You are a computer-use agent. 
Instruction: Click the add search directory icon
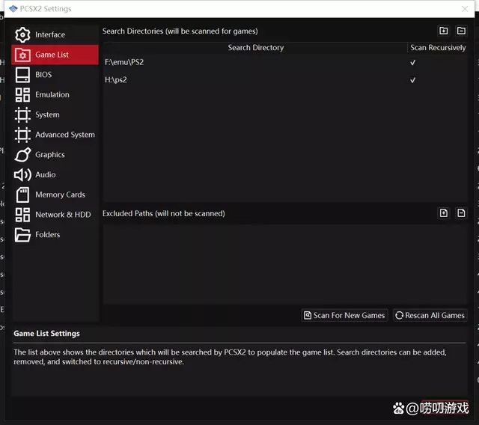(444, 31)
